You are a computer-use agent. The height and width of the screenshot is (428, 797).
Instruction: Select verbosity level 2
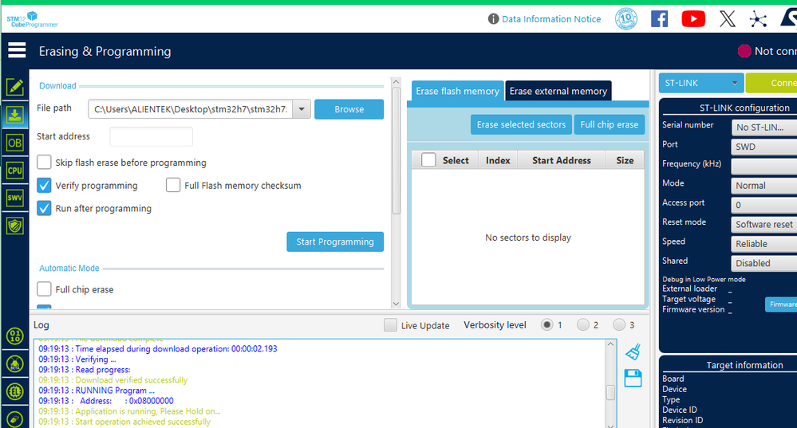pos(583,325)
